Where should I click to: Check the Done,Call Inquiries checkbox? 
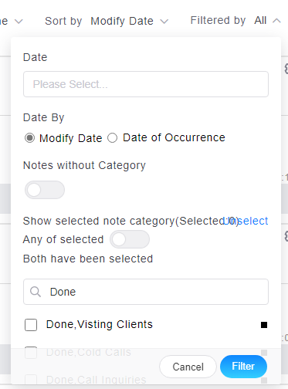pyautogui.click(x=31, y=380)
